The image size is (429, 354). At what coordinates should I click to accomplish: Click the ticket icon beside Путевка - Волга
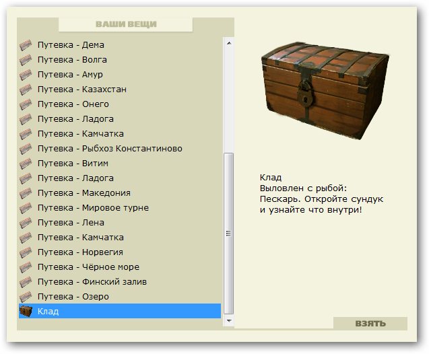(26, 60)
